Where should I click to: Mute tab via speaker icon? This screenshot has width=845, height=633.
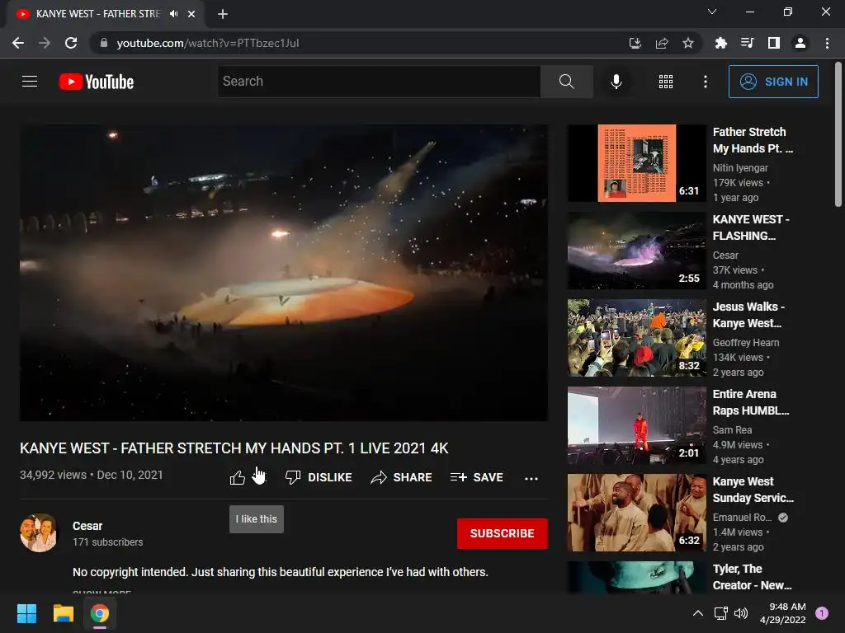[x=173, y=14]
